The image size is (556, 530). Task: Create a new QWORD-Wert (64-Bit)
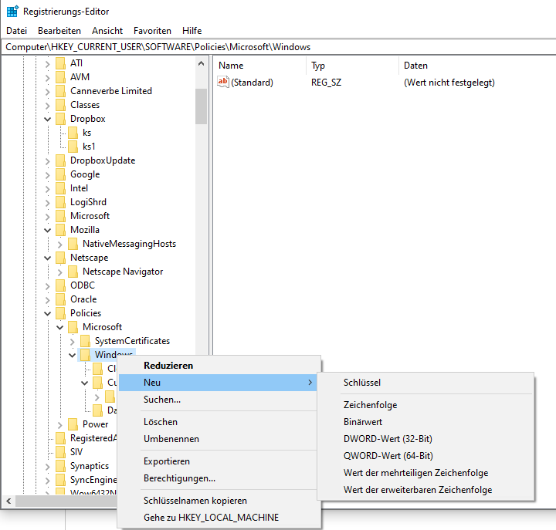tap(425, 456)
